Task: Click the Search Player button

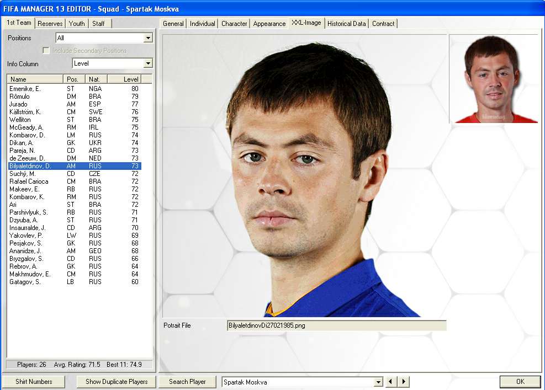Action: point(187,382)
